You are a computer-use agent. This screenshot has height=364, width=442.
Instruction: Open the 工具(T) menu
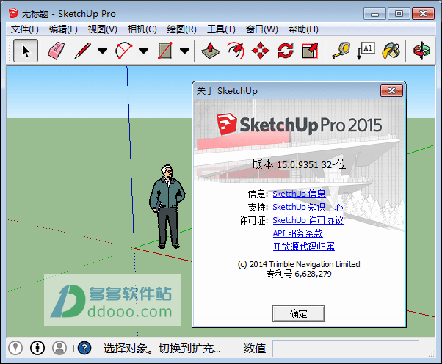tap(221, 29)
